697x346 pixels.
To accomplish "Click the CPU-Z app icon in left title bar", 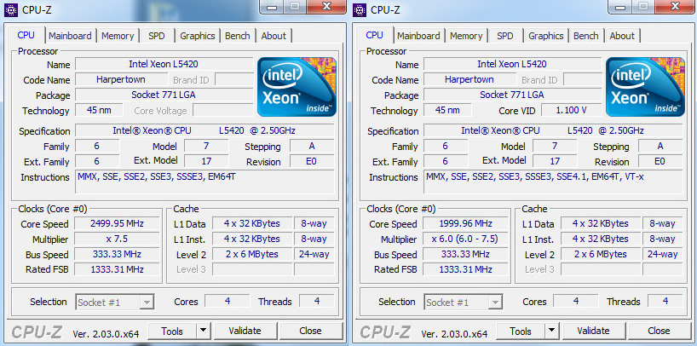I will point(11,9).
